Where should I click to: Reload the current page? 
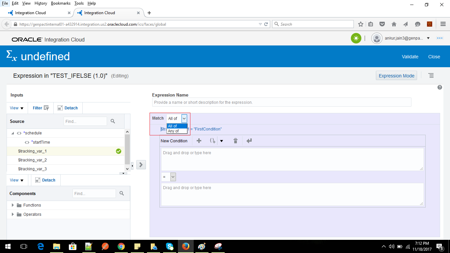coord(266,24)
